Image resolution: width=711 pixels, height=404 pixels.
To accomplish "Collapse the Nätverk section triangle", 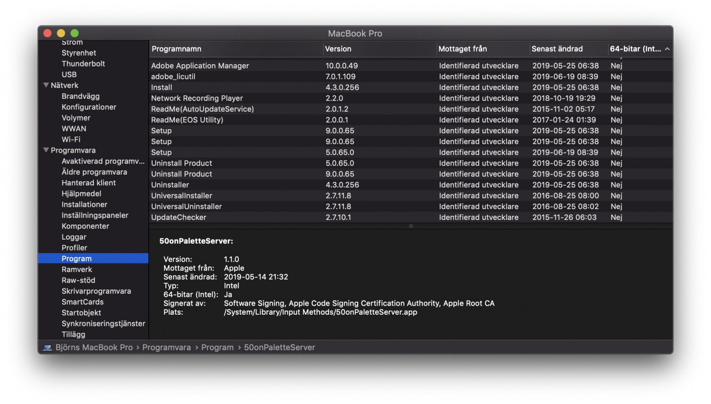I will tap(46, 85).
